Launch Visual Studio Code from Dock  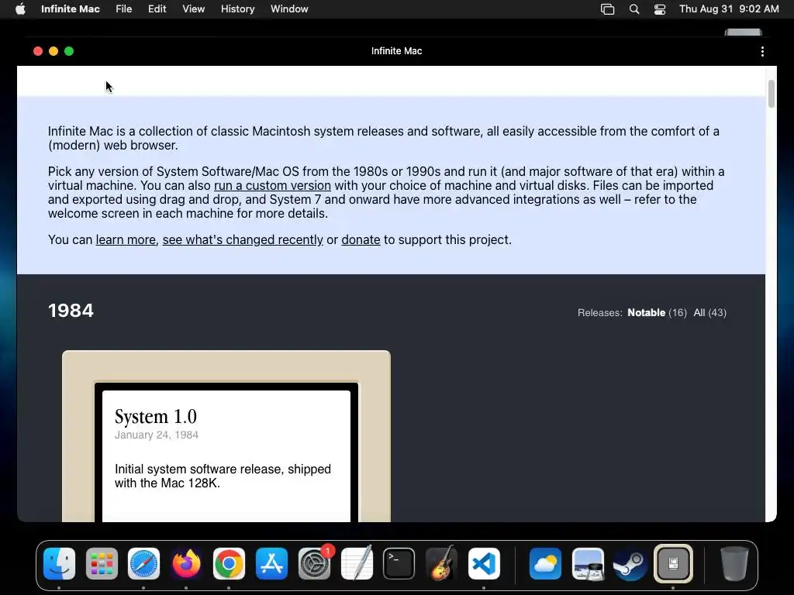coord(484,563)
